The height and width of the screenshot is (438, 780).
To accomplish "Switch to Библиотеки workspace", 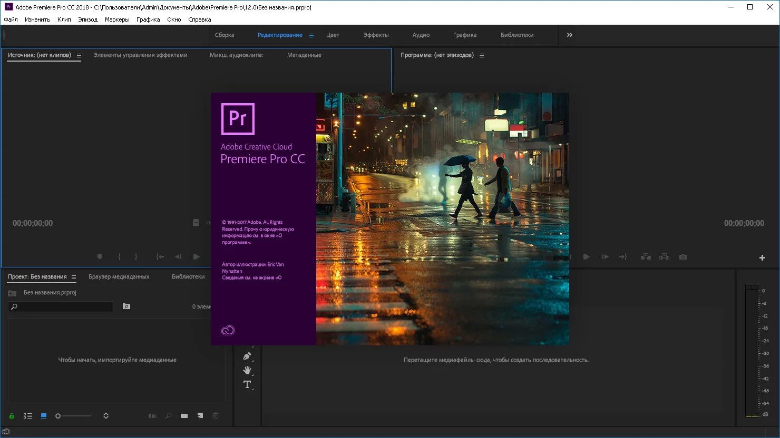I will pos(517,35).
